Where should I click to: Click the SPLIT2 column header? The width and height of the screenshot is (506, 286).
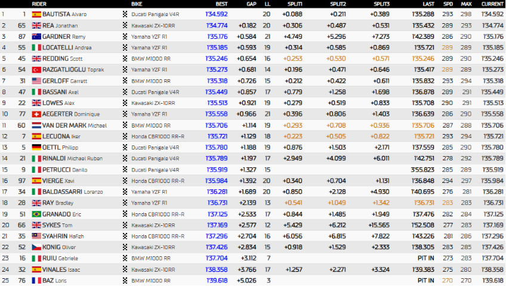(338, 4)
